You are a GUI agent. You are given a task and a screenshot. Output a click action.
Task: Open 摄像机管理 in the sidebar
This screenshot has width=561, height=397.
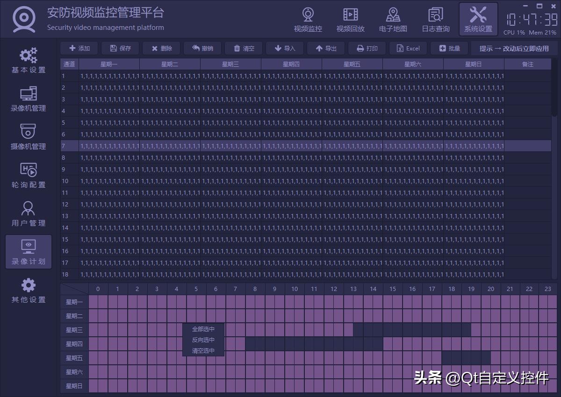tap(28, 137)
